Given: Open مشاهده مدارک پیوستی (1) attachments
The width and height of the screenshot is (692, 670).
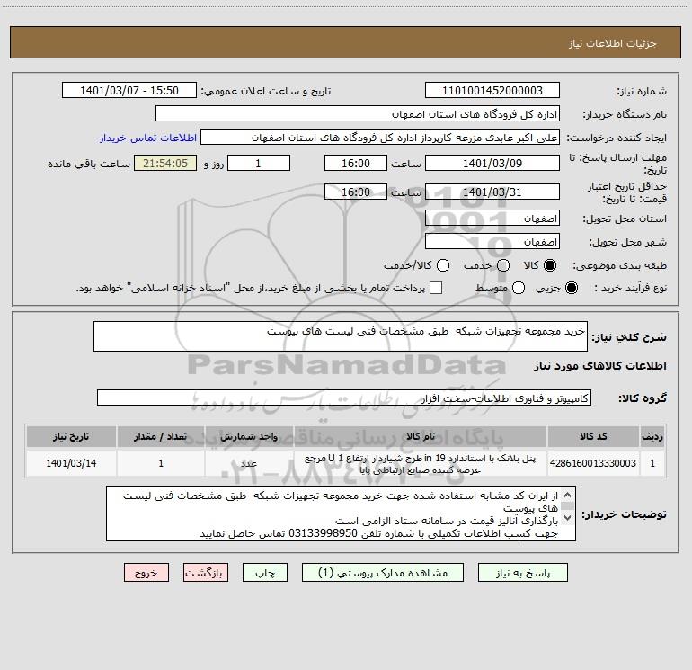Looking at the screenshot, I should click(x=383, y=573).
